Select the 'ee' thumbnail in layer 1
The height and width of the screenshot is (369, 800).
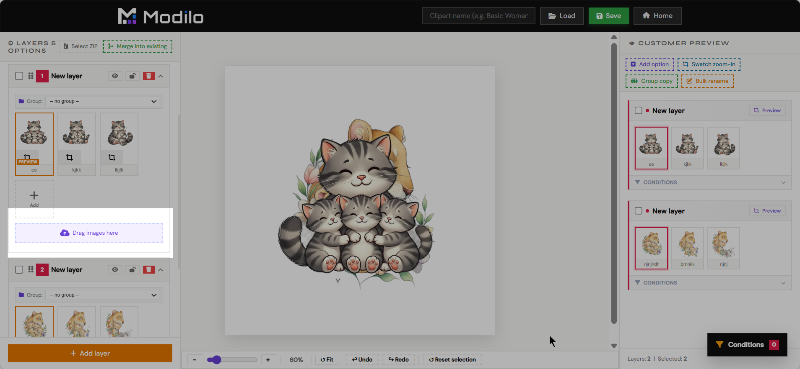[x=34, y=144]
